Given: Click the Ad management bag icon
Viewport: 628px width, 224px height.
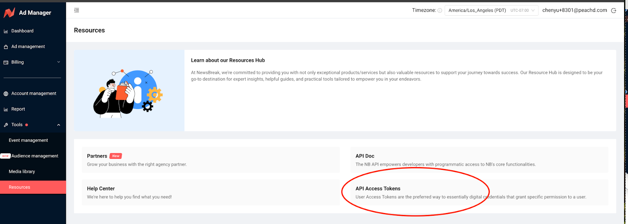Looking at the screenshot, I should 6,47.
